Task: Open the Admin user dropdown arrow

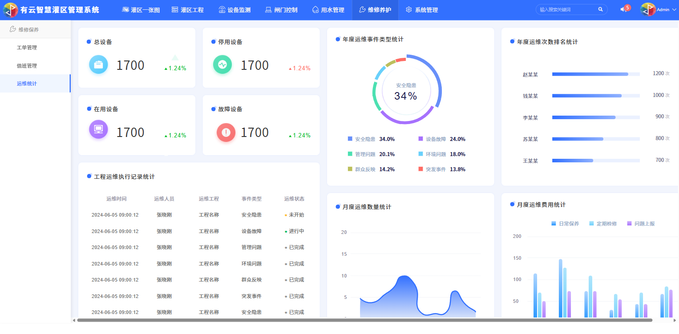Action: [x=674, y=10]
